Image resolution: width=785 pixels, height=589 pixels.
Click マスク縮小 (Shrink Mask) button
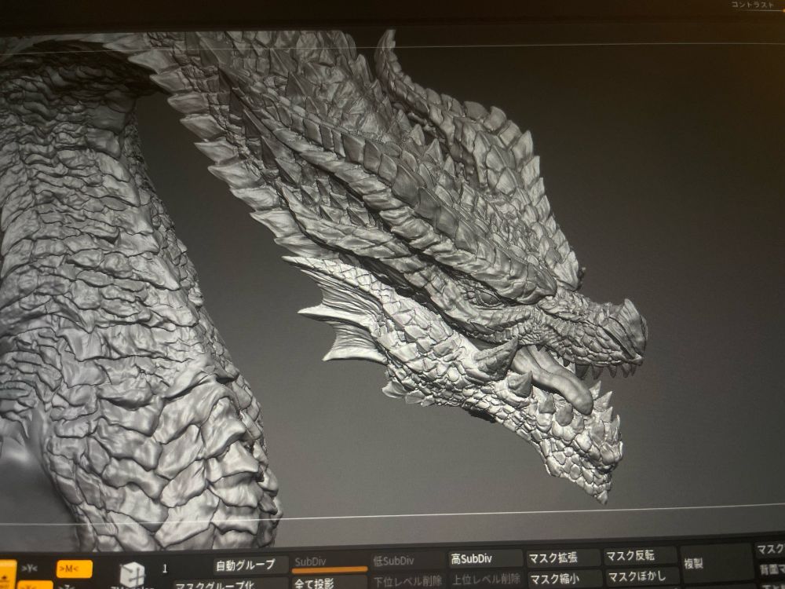coord(564,579)
